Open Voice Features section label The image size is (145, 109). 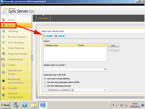(16, 48)
